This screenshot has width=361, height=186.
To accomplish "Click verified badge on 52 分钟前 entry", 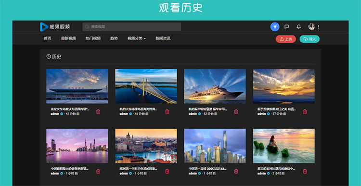I will [x=199, y=114].
